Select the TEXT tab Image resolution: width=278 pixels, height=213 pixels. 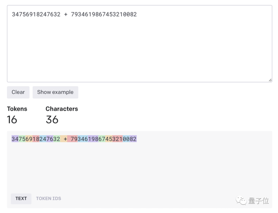pos(21,199)
